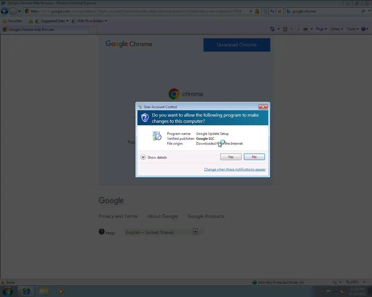Click the Internet Explorer forward button
The width and height of the screenshot is (372, 297).
coord(13,11)
